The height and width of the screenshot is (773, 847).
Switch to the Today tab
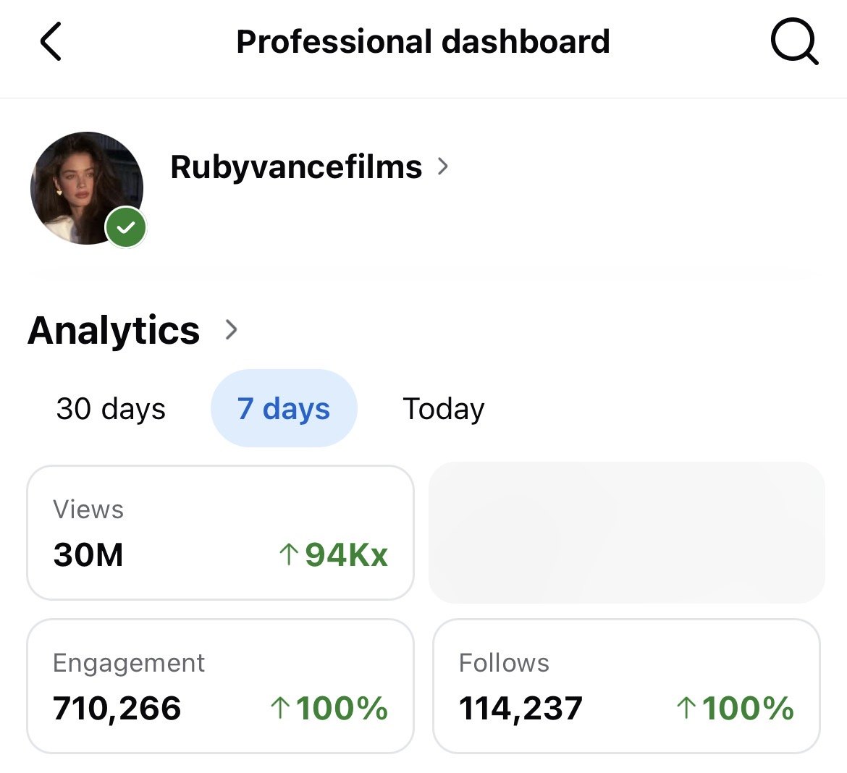[x=444, y=408]
